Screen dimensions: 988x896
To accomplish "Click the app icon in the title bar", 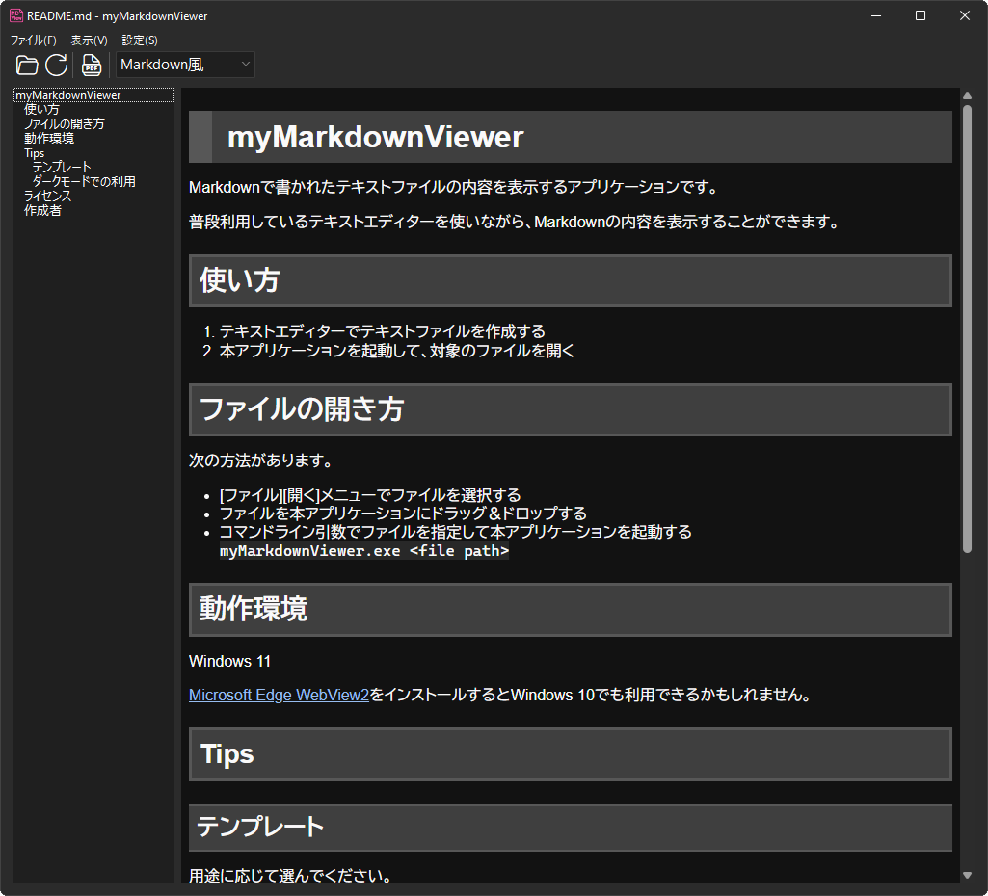I will tap(15, 15).
